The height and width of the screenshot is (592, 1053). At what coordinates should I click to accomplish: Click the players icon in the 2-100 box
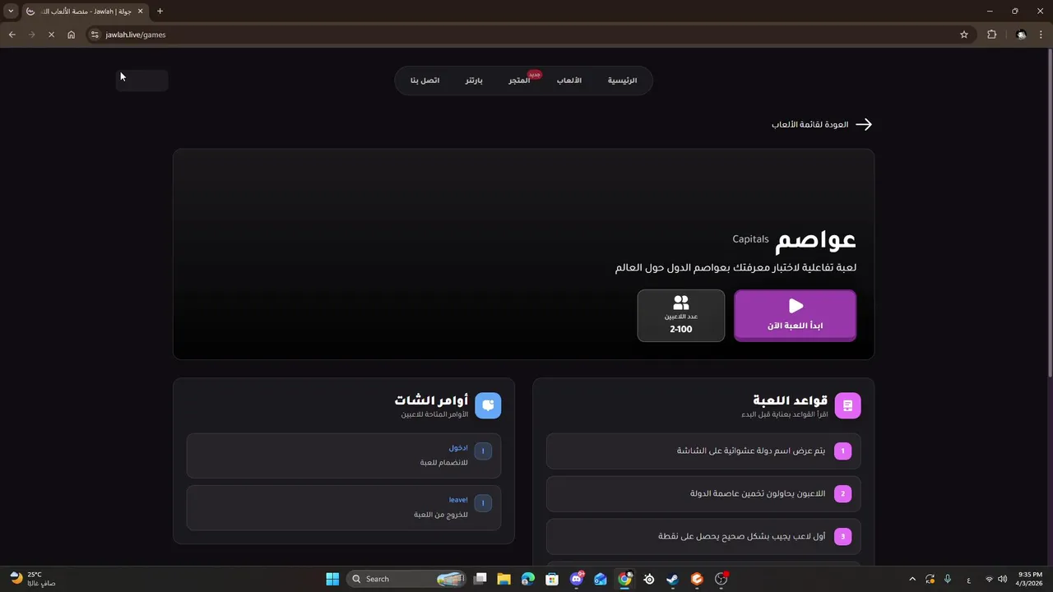click(x=681, y=303)
